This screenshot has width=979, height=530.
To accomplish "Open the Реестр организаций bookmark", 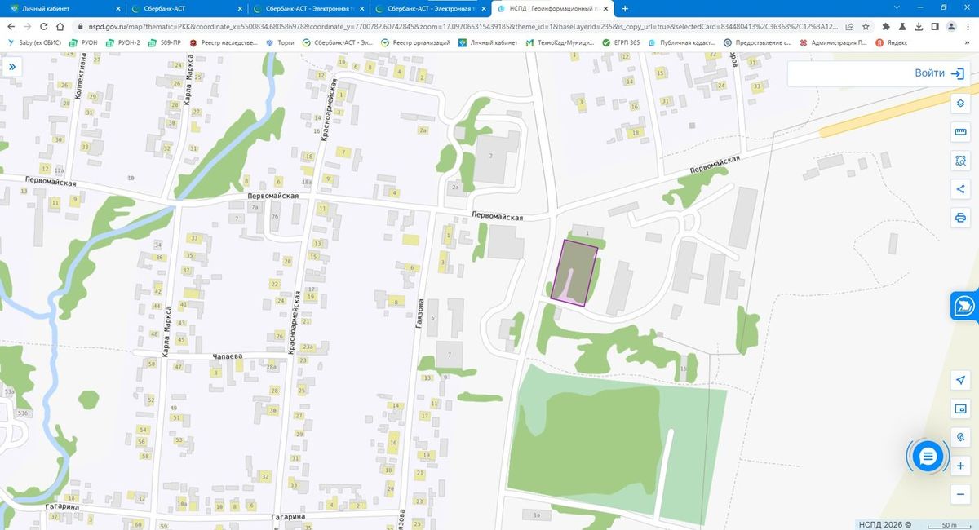I will click(x=416, y=42).
